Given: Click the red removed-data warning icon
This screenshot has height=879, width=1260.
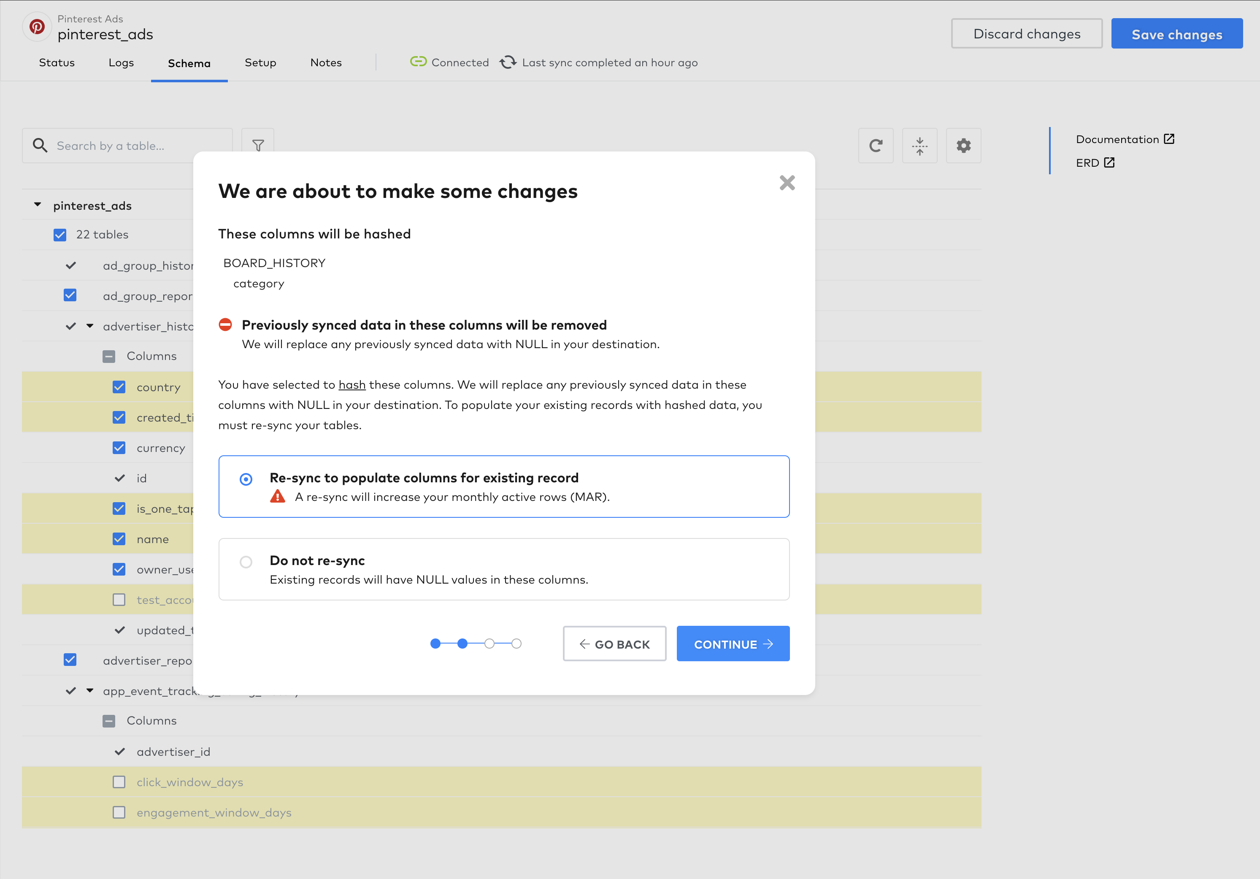Looking at the screenshot, I should coord(225,325).
